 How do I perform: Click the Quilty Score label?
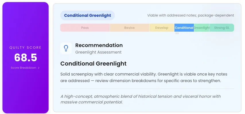click(x=26, y=48)
